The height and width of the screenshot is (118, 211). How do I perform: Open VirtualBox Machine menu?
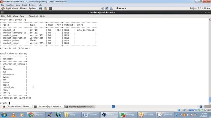coord(10,5)
